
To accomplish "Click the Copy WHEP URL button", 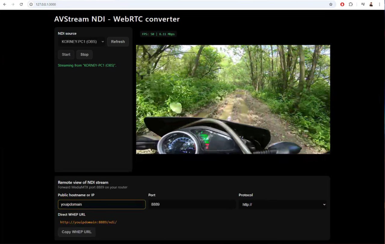I will tap(77, 232).
